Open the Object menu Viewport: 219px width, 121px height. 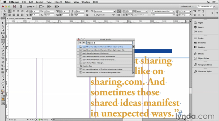pyautogui.click(x=58, y=2)
